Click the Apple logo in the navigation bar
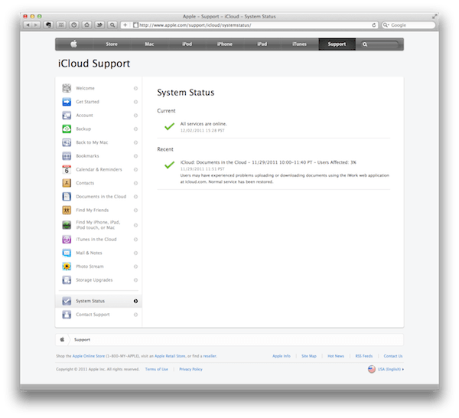 pyautogui.click(x=73, y=44)
